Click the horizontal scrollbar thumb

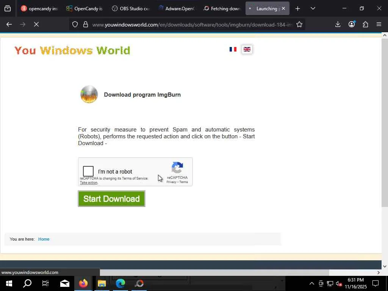214,272
